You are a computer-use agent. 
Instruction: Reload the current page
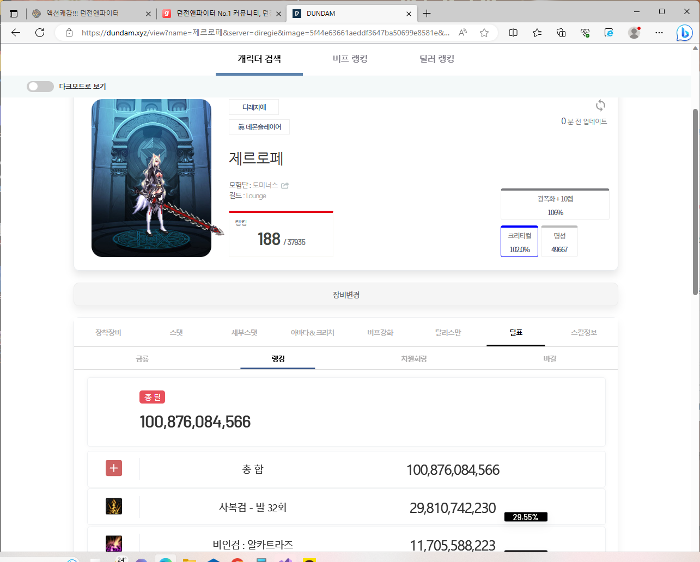tap(40, 33)
